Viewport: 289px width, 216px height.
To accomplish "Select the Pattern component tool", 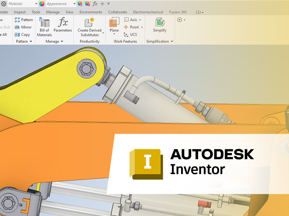I will point(24,20).
